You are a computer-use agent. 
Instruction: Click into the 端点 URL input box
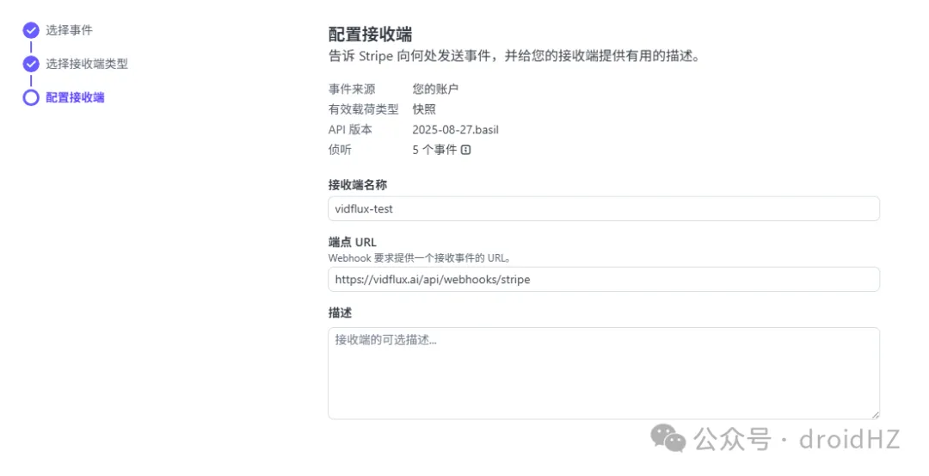tap(603, 279)
